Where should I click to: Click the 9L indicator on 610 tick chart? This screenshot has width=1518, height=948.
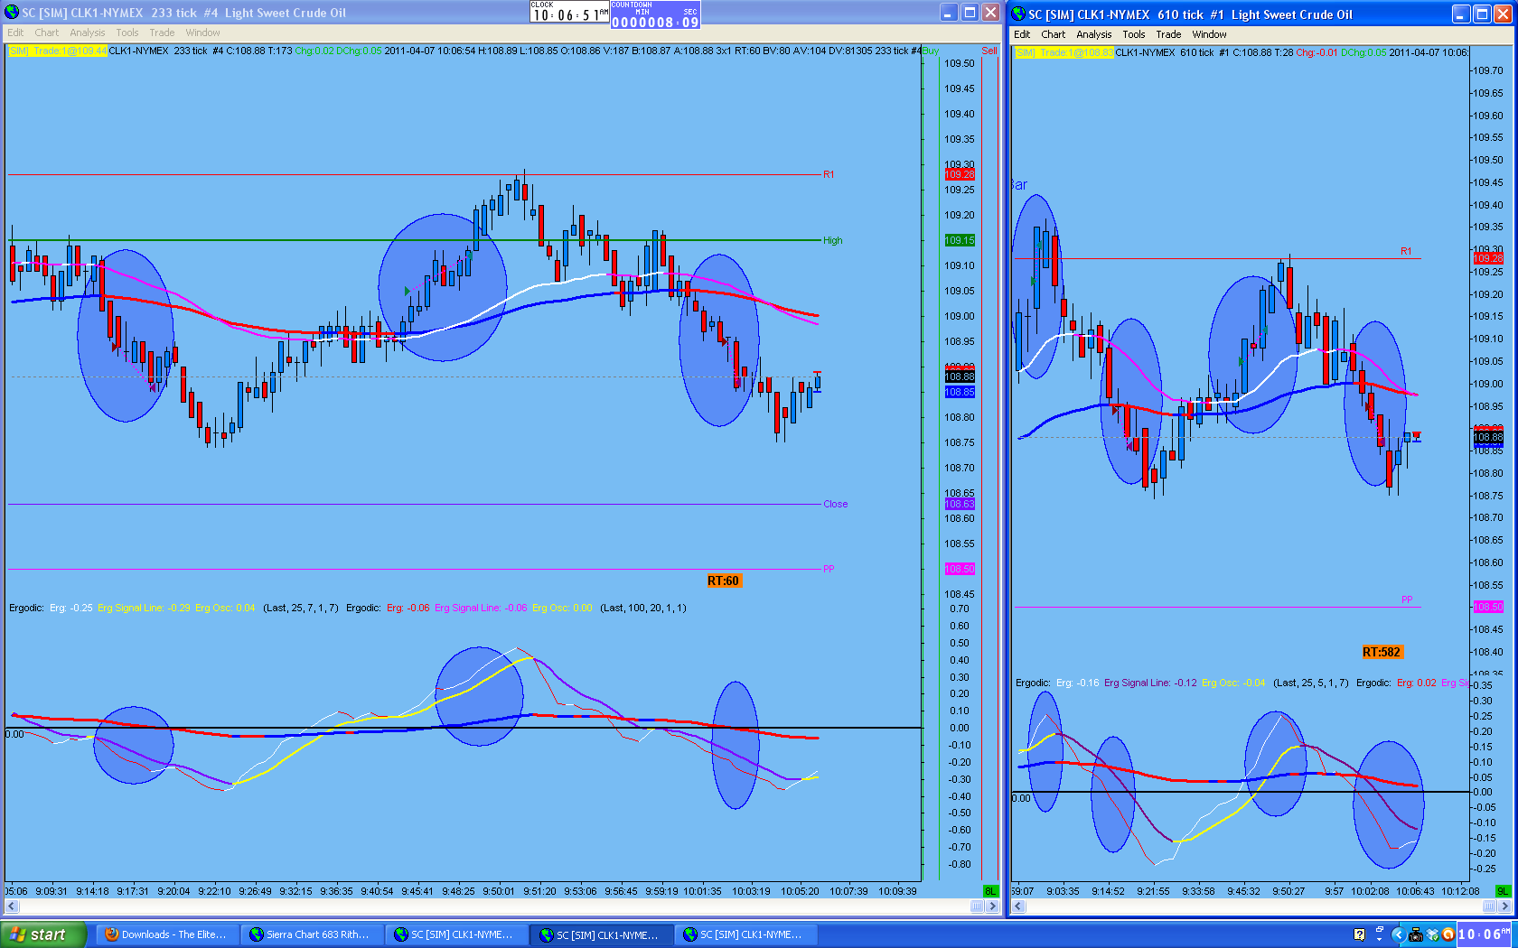pyautogui.click(x=1503, y=891)
